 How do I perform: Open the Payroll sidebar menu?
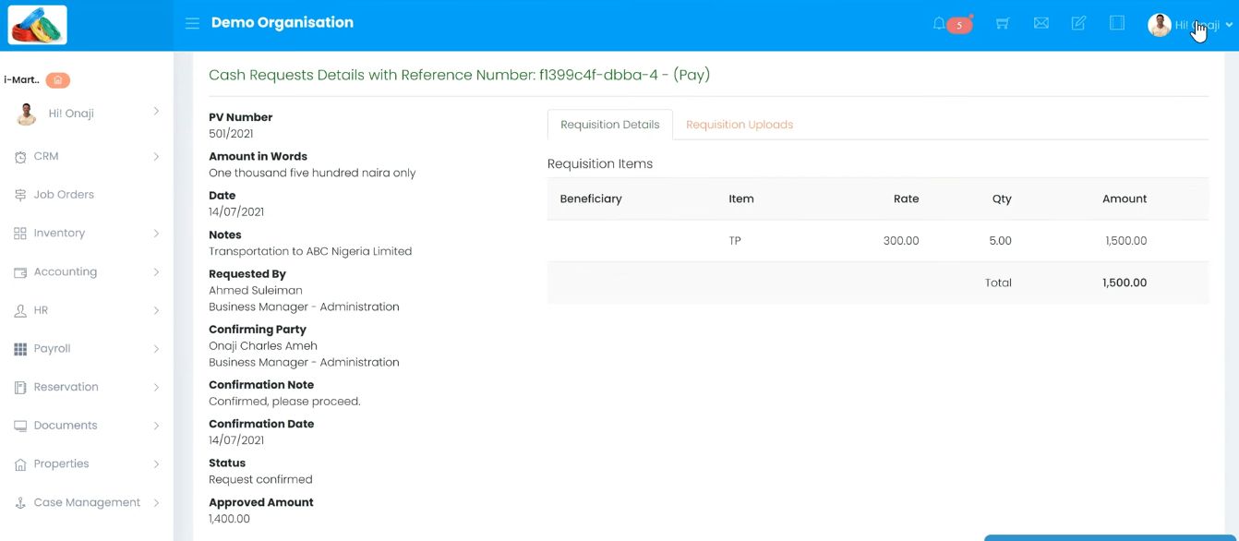coord(52,349)
